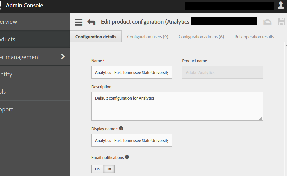Viewport: 287px width, 176px height.
Task: Select the Bulk operation results tab
Action: 254,37
